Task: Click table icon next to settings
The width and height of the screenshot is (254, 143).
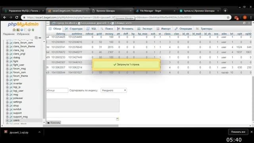Action: (x=11, y=102)
